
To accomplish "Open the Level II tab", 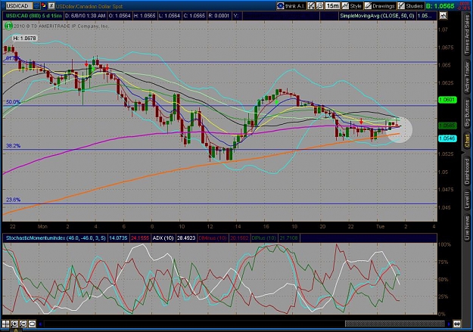I will tap(467, 200).
